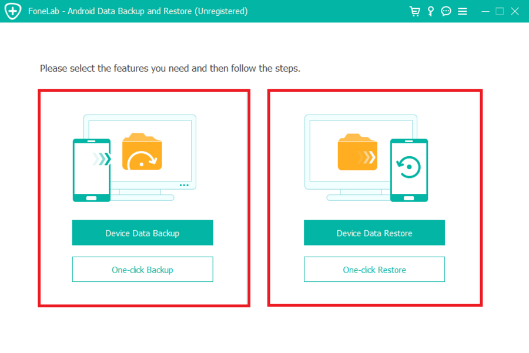Select the right restore feature panel
This screenshot has height=353, width=529.
pos(374,198)
